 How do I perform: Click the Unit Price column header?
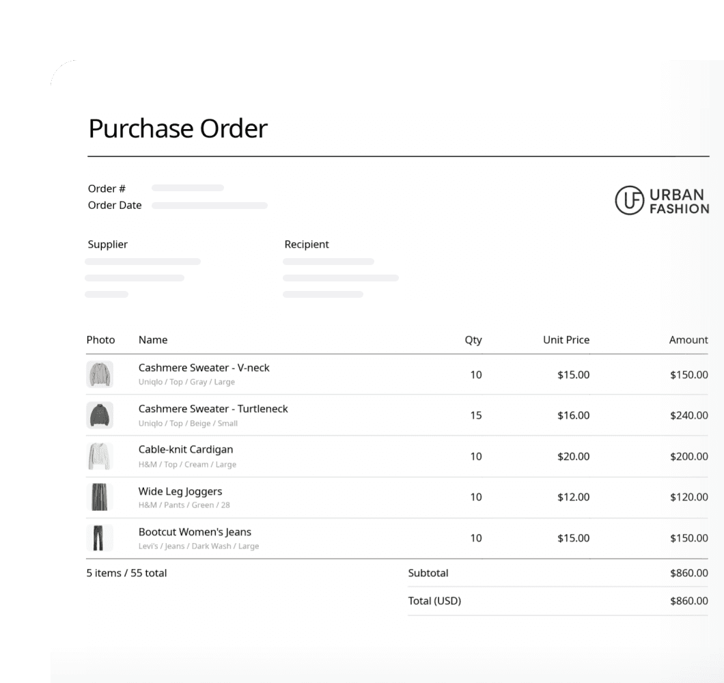(x=566, y=340)
